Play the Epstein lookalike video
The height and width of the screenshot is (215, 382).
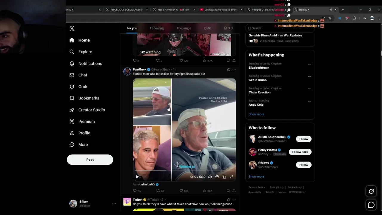coord(137,177)
